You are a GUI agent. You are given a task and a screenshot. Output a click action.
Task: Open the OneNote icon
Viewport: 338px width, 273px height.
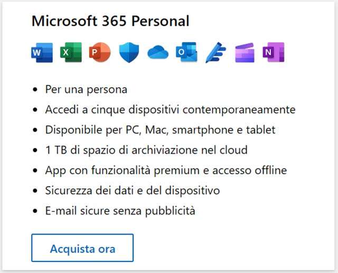273,53
